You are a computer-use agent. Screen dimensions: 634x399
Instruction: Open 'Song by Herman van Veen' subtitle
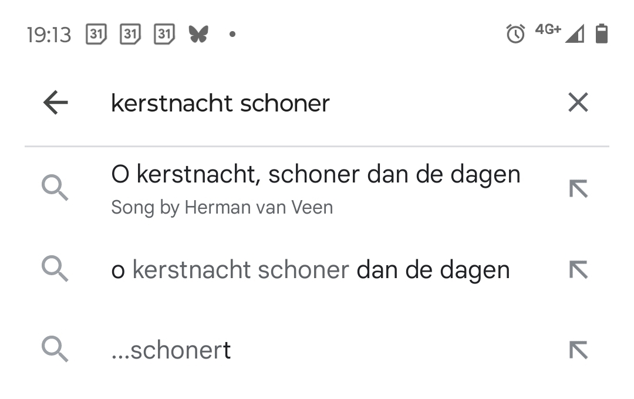click(x=222, y=208)
